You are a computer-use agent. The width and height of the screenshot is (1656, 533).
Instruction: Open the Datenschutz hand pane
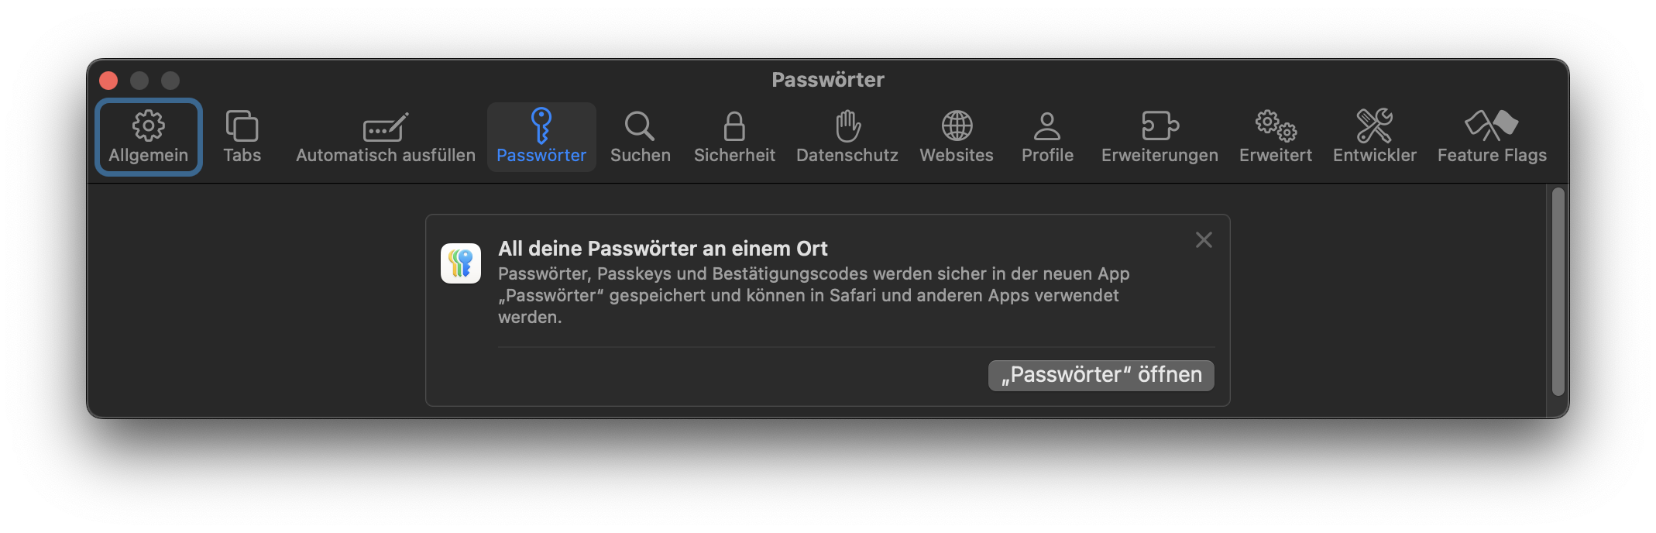pos(847,137)
